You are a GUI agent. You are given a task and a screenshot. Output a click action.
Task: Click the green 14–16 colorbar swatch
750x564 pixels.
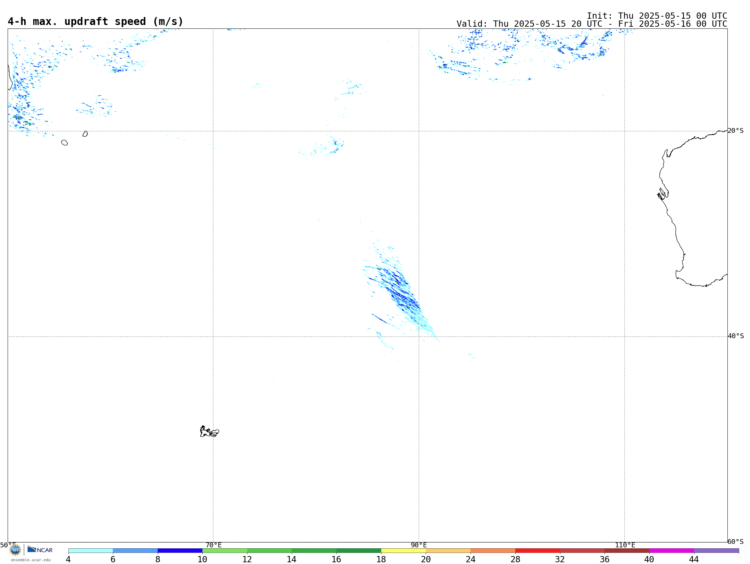pyautogui.click(x=314, y=551)
